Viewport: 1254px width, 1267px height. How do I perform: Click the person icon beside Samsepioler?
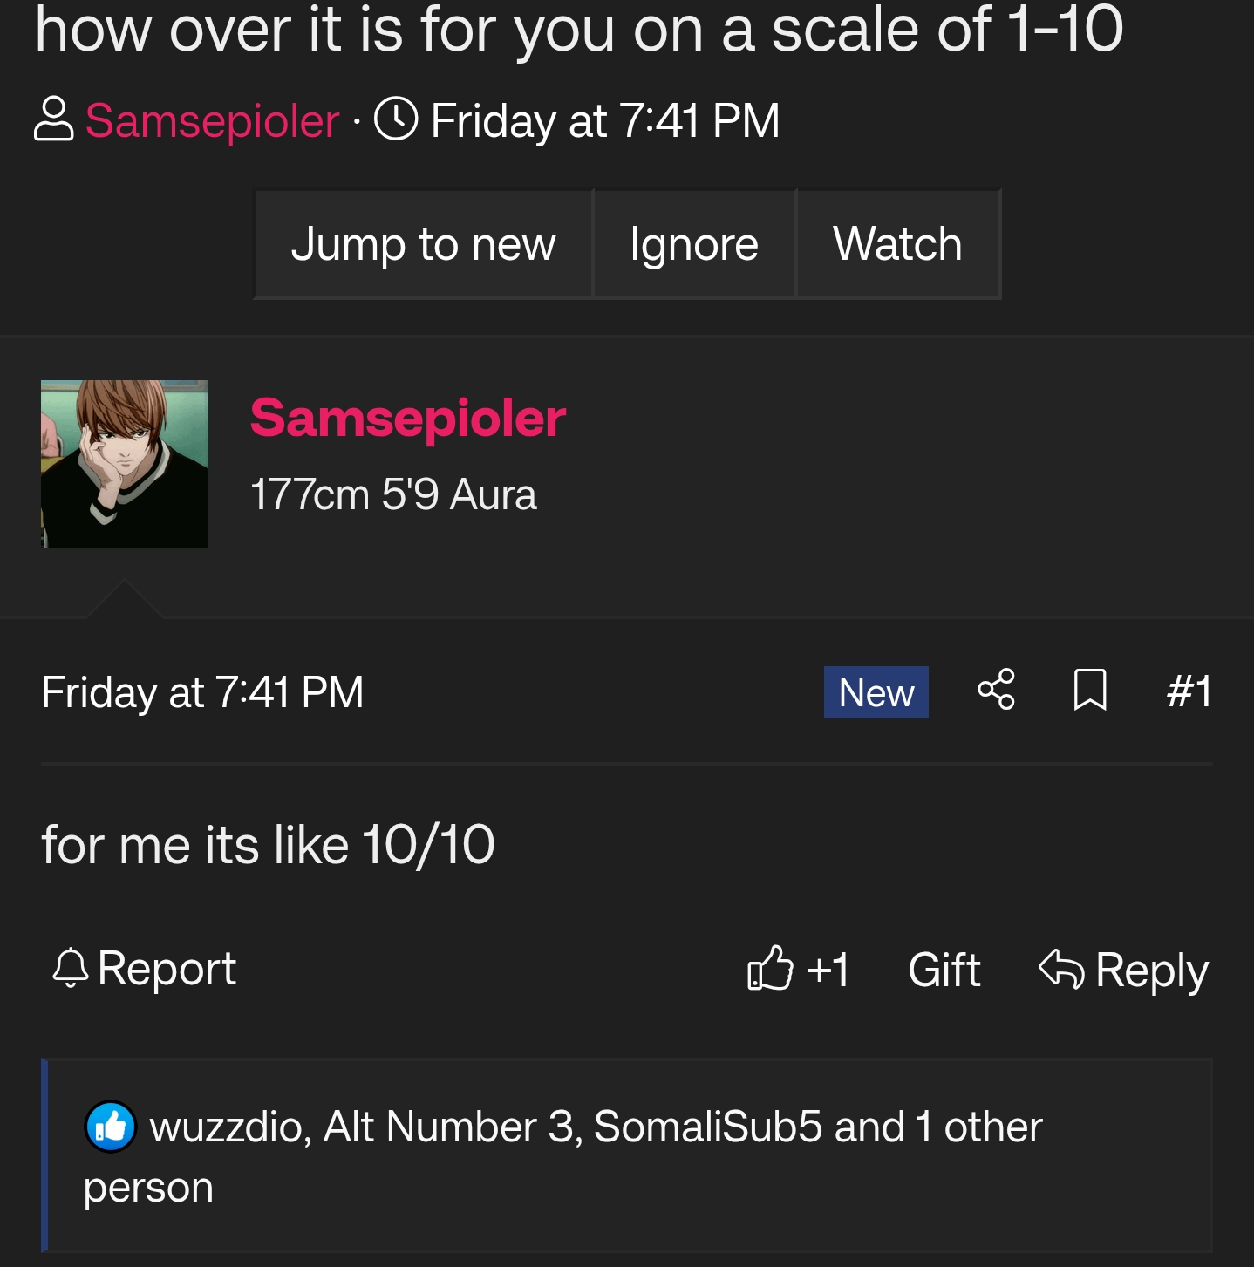coord(55,120)
